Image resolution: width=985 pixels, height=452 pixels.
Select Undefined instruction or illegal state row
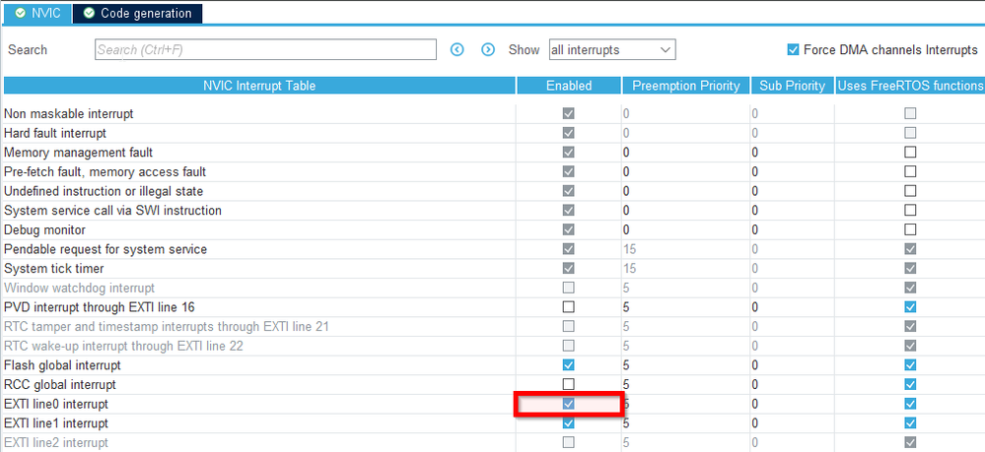pos(104,191)
